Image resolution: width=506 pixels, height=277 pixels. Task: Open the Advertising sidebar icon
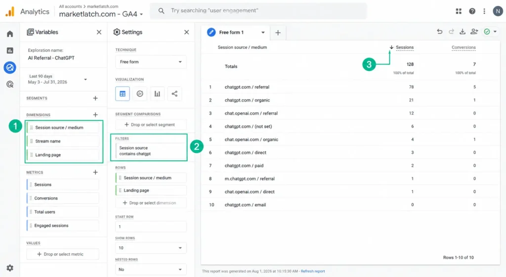click(10, 84)
